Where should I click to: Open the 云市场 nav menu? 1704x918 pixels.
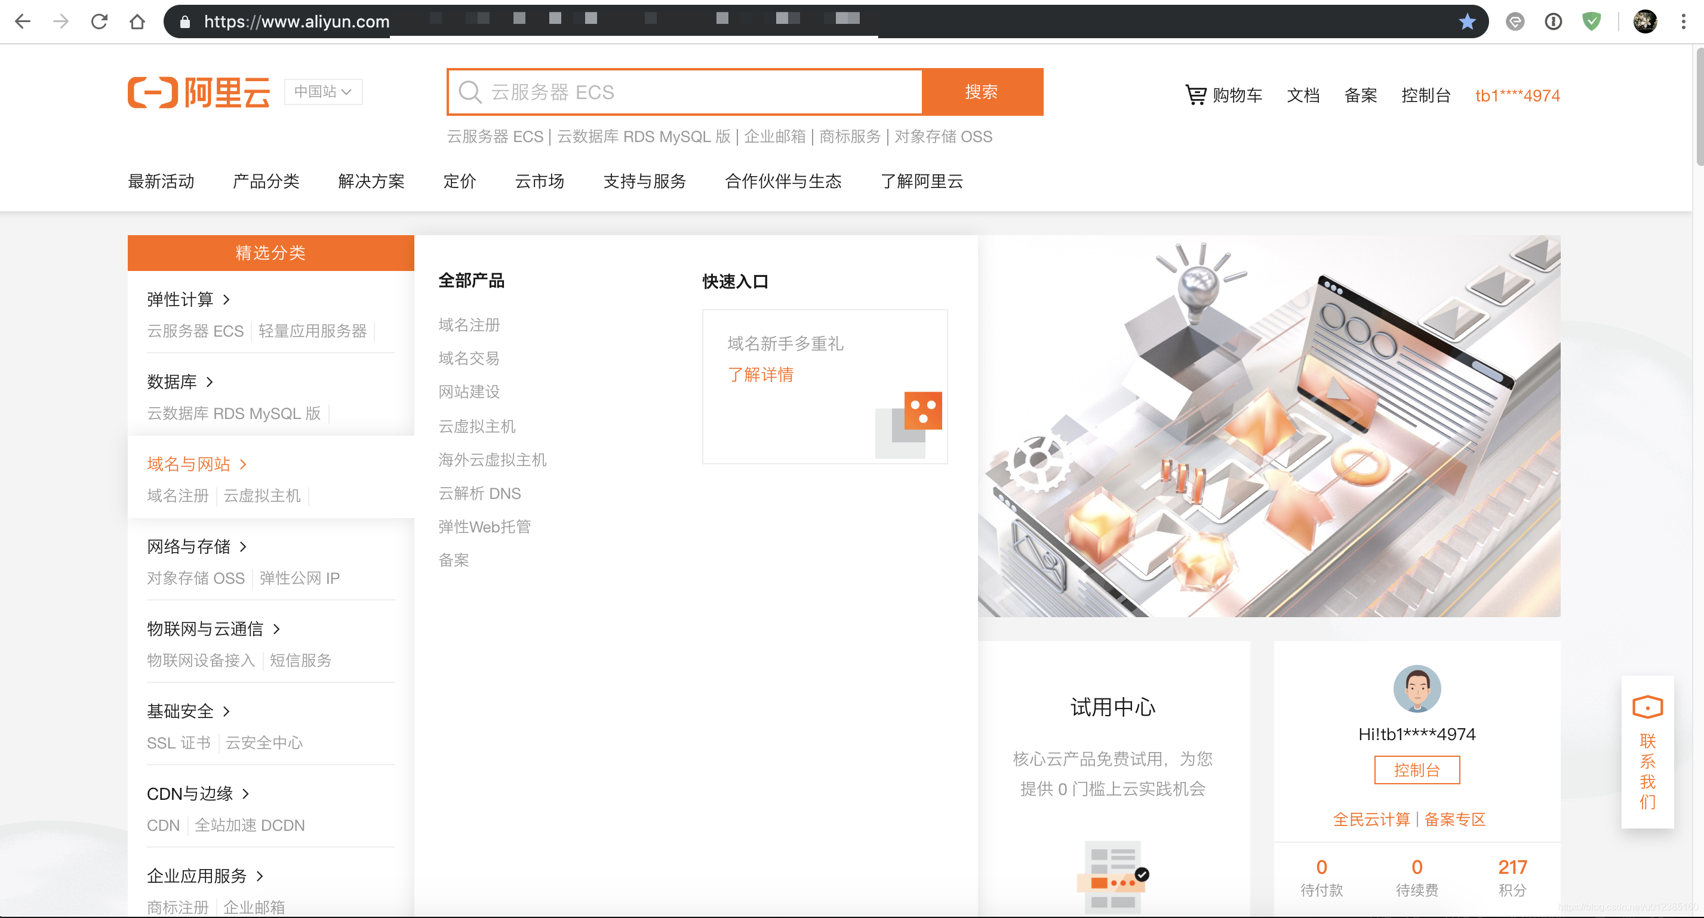540,181
